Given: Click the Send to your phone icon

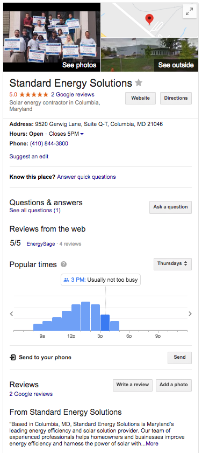Looking at the screenshot, I should click(x=12, y=357).
